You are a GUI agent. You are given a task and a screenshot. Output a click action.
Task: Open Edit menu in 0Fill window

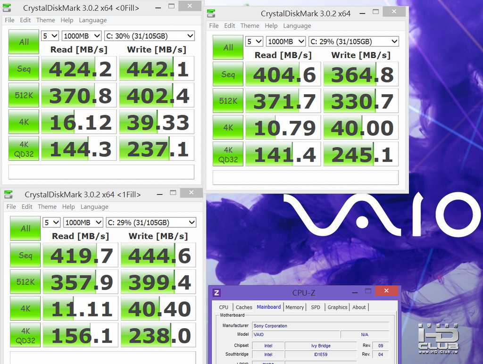[25, 20]
